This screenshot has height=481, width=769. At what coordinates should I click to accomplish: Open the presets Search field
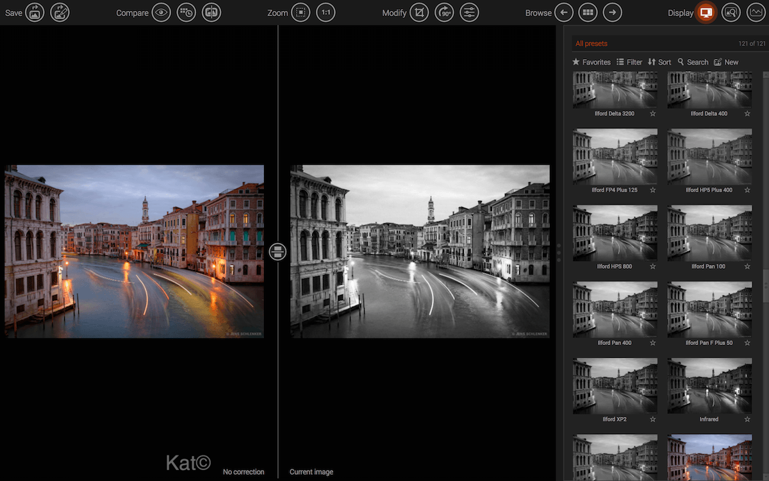tap(693, 62)
